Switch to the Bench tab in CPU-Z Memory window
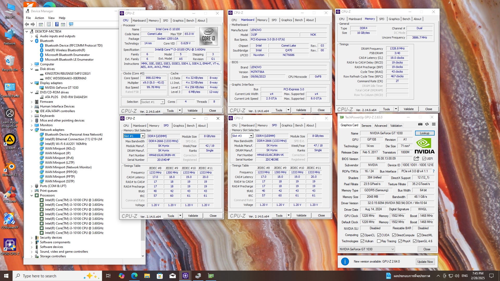 [x=406, y=19]
